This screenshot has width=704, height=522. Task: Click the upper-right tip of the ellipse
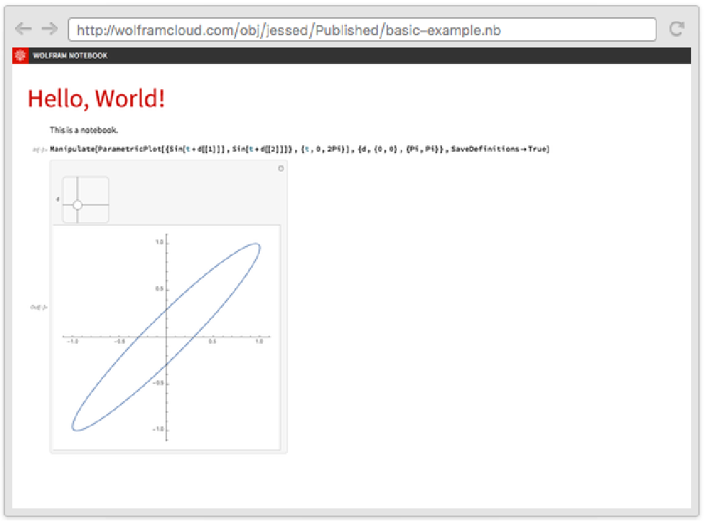coord(257,247)
